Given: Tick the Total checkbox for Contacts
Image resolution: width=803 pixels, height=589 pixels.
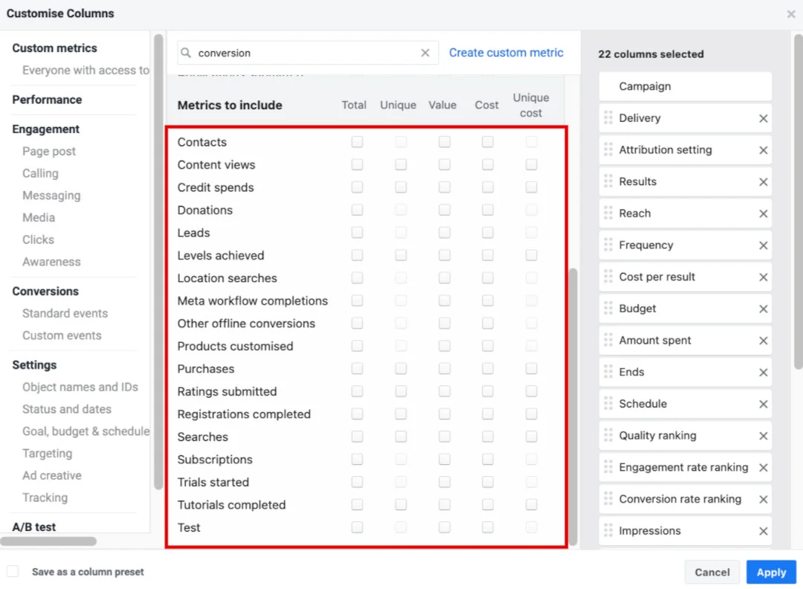Looking at the screenshot, I should click(357, 141).
